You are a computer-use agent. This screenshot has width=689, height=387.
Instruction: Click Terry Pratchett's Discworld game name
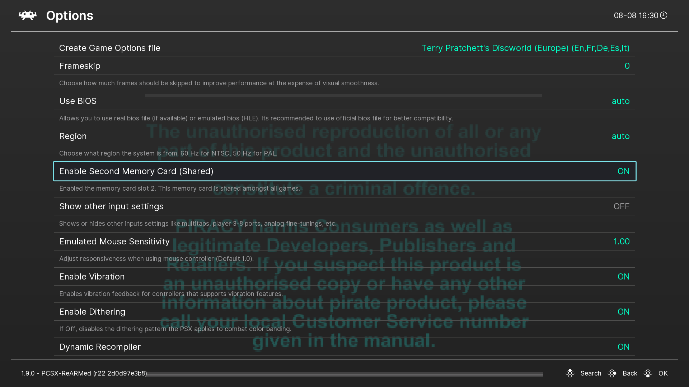[x=525, y=48]
